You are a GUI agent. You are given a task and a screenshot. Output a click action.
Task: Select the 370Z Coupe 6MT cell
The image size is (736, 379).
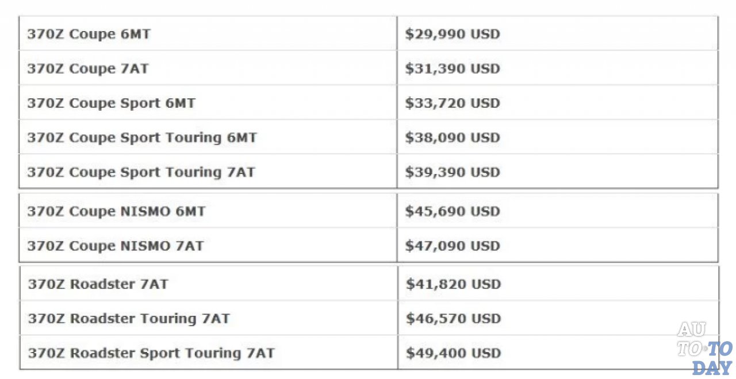[89, 34]
